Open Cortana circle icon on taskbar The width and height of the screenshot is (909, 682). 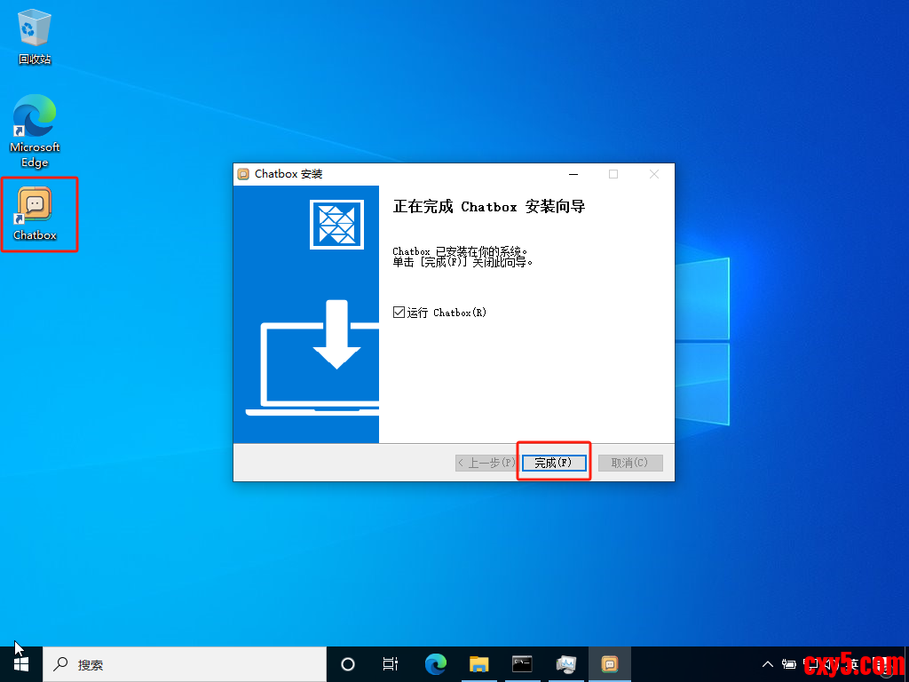coord(348,663)
